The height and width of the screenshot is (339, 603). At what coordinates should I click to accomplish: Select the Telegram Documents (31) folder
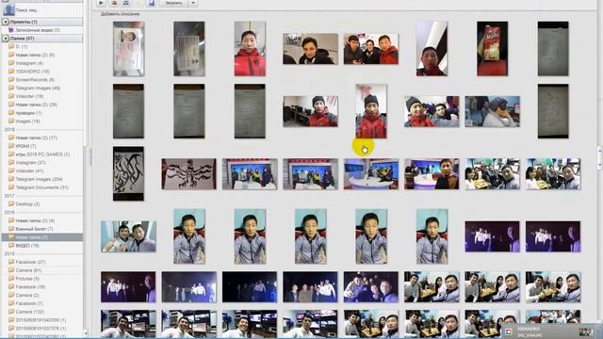click(x=41, y=187)
